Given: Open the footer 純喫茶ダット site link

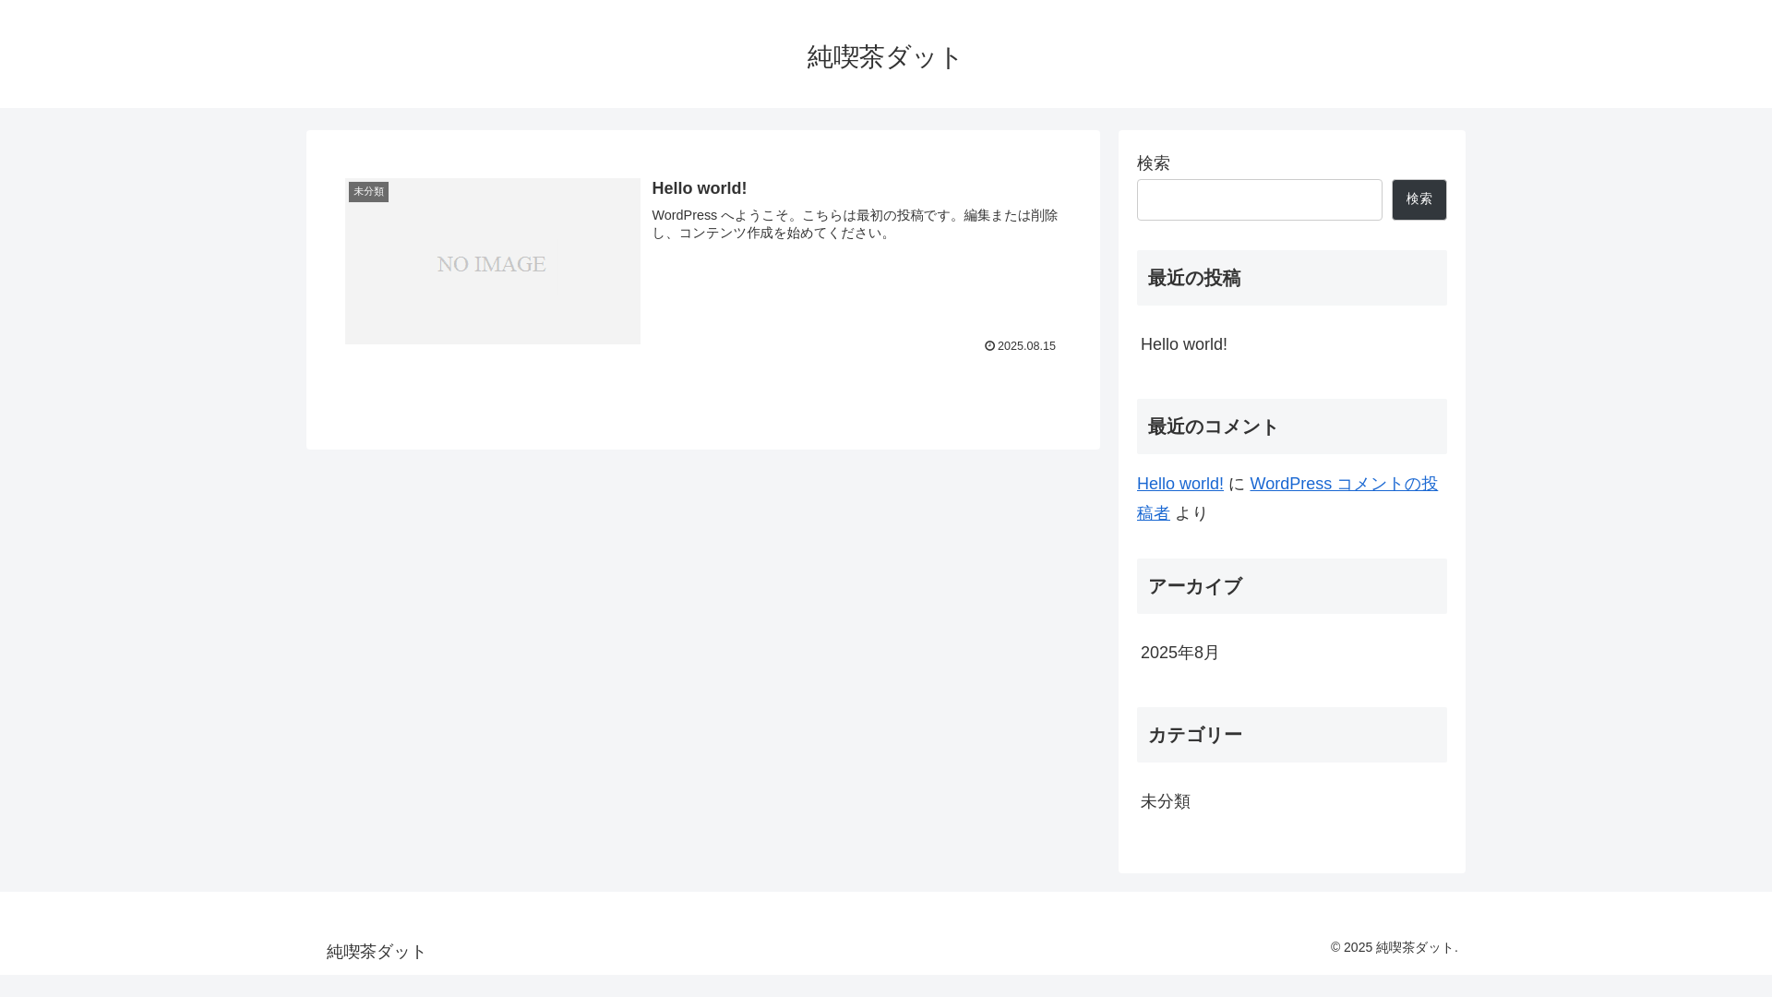Looking at the screenshot, I should (x=376, y=952).
